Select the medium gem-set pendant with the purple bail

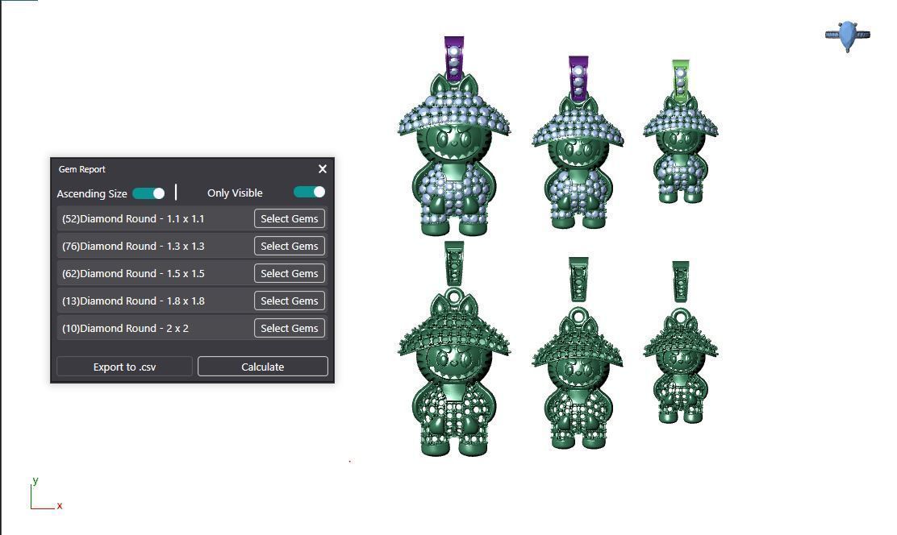tap(578, 143)
